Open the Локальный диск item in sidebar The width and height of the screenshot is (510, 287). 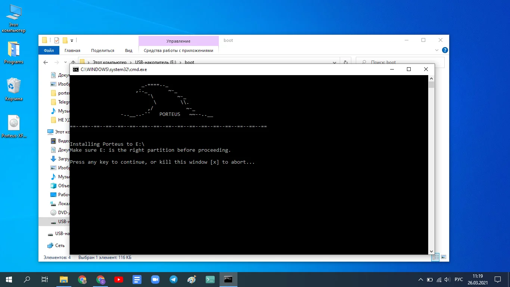(x=60, y=204)
